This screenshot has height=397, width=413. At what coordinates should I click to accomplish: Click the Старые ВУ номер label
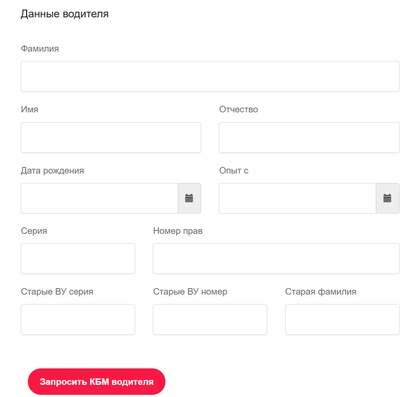(190, 292)
